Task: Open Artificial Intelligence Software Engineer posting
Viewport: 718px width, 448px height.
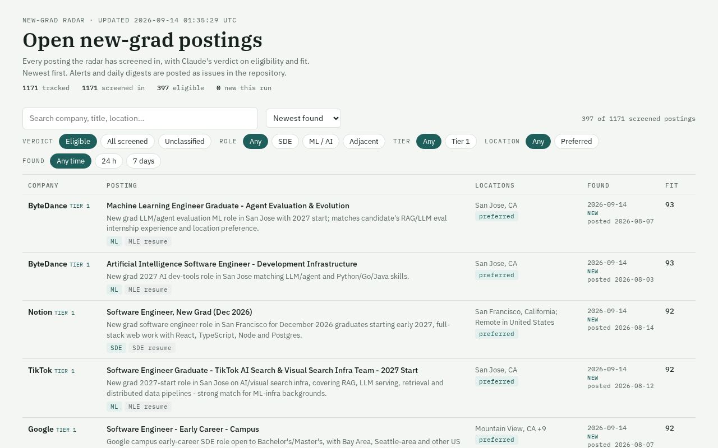Action: point(232,264)
